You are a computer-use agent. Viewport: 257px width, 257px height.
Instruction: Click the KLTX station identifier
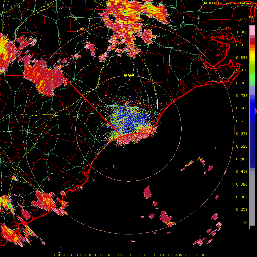160,255
